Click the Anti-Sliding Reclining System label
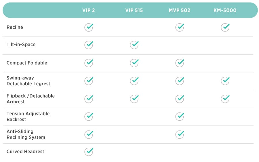Image resolution: width=259 pixels, height=162 pixels. pos(26,135)
